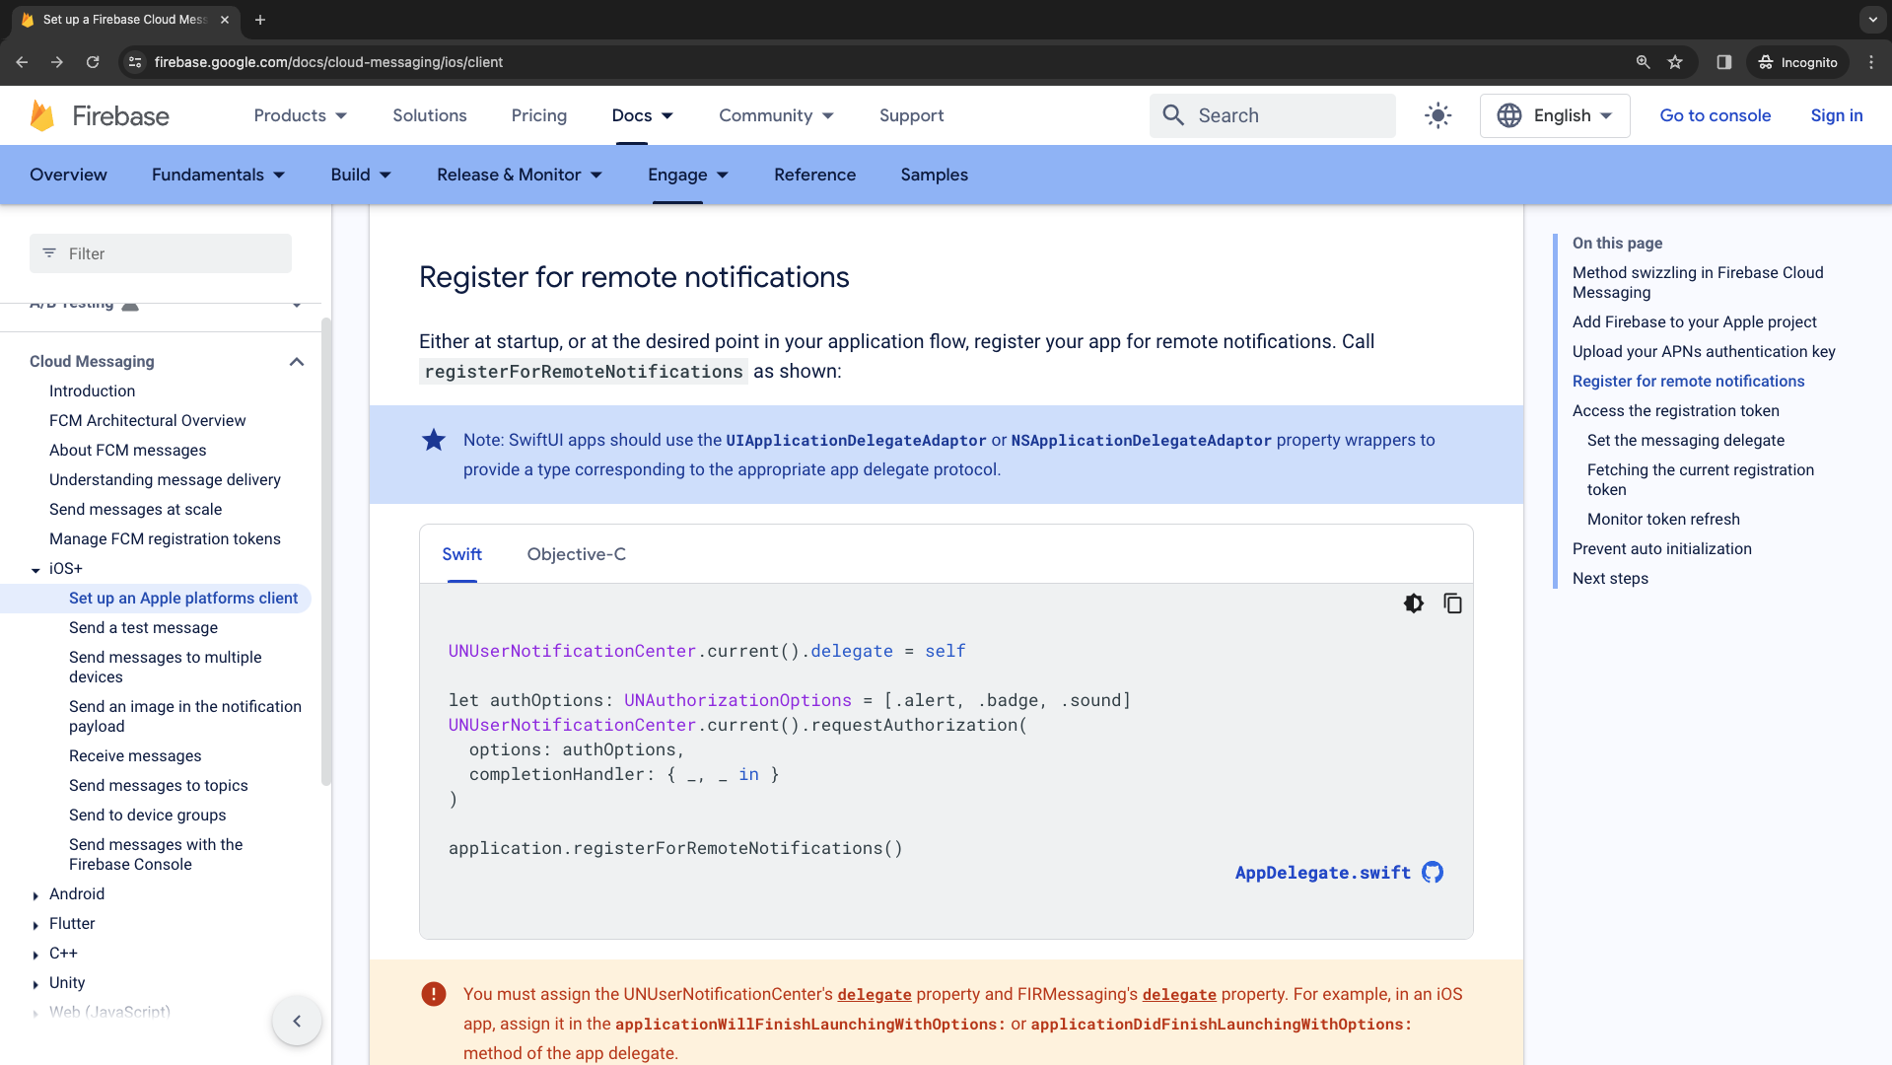Expand the Unity section

[35, 984]
